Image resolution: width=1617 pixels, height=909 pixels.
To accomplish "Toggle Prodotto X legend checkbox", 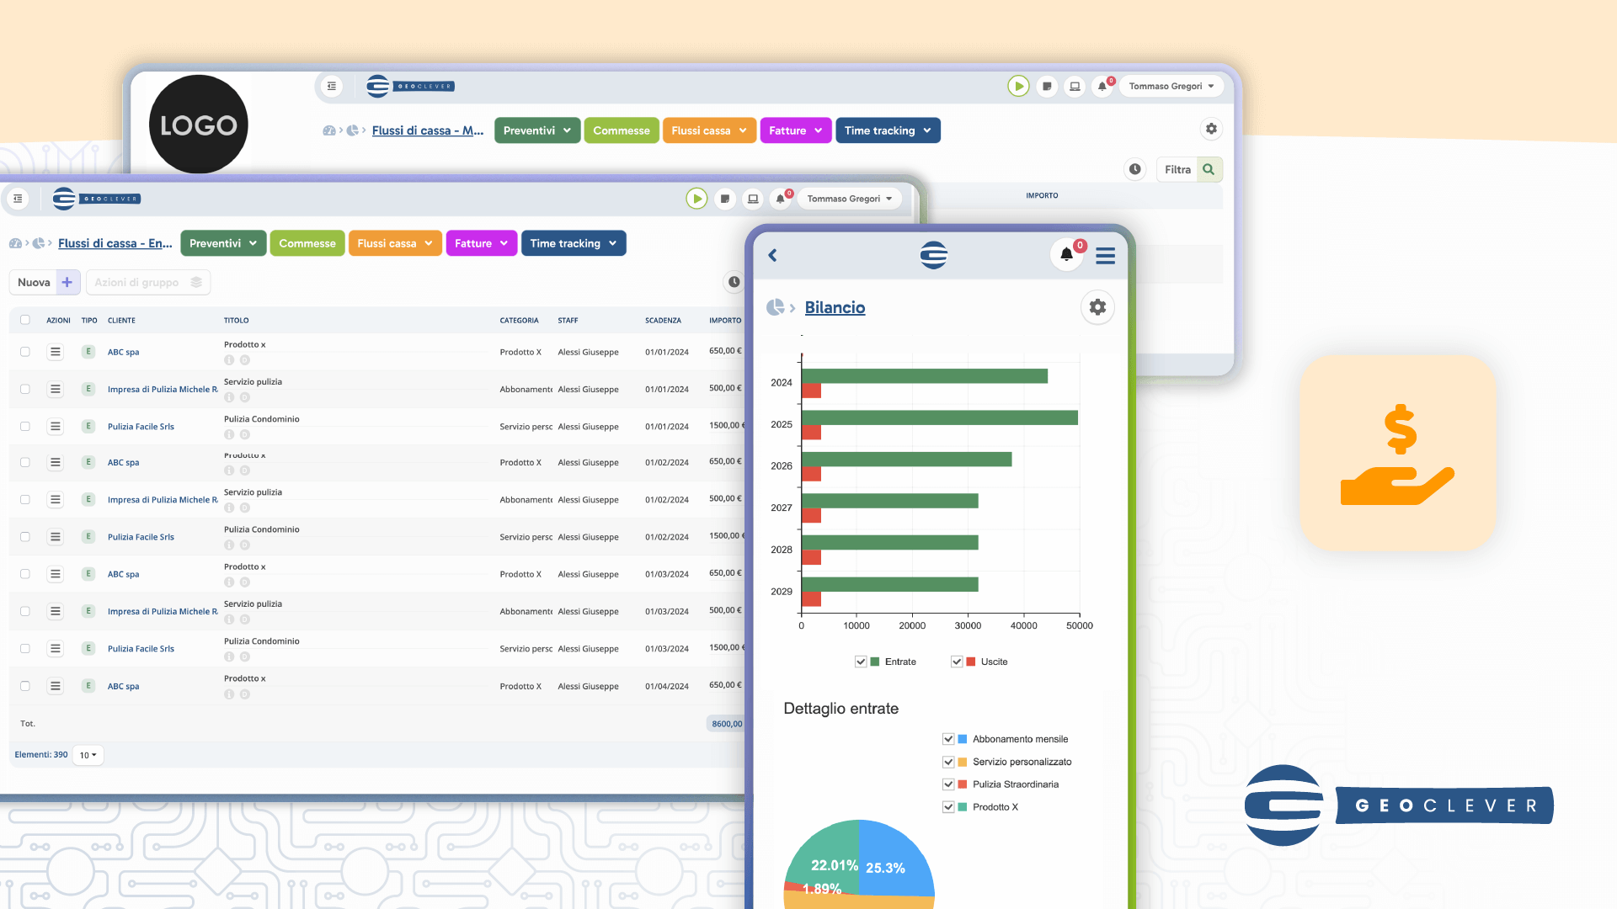I will 948,807.
